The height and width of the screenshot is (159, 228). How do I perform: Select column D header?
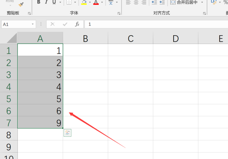176,38
